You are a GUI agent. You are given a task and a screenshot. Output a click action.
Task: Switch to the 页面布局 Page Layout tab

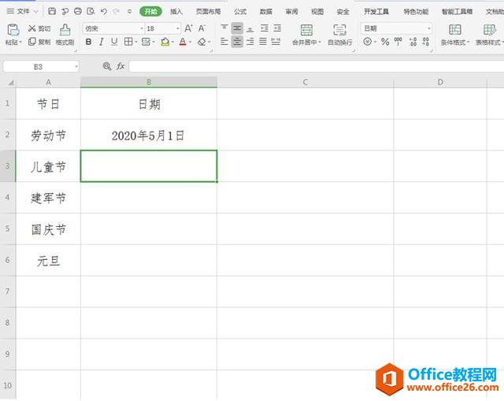pyautogui.click(x=208, y=12)
